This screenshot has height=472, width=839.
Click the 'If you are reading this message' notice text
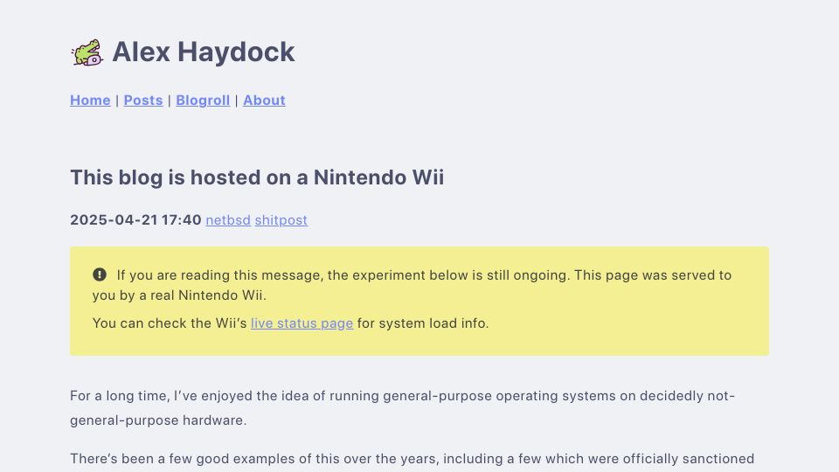[412, 285]
